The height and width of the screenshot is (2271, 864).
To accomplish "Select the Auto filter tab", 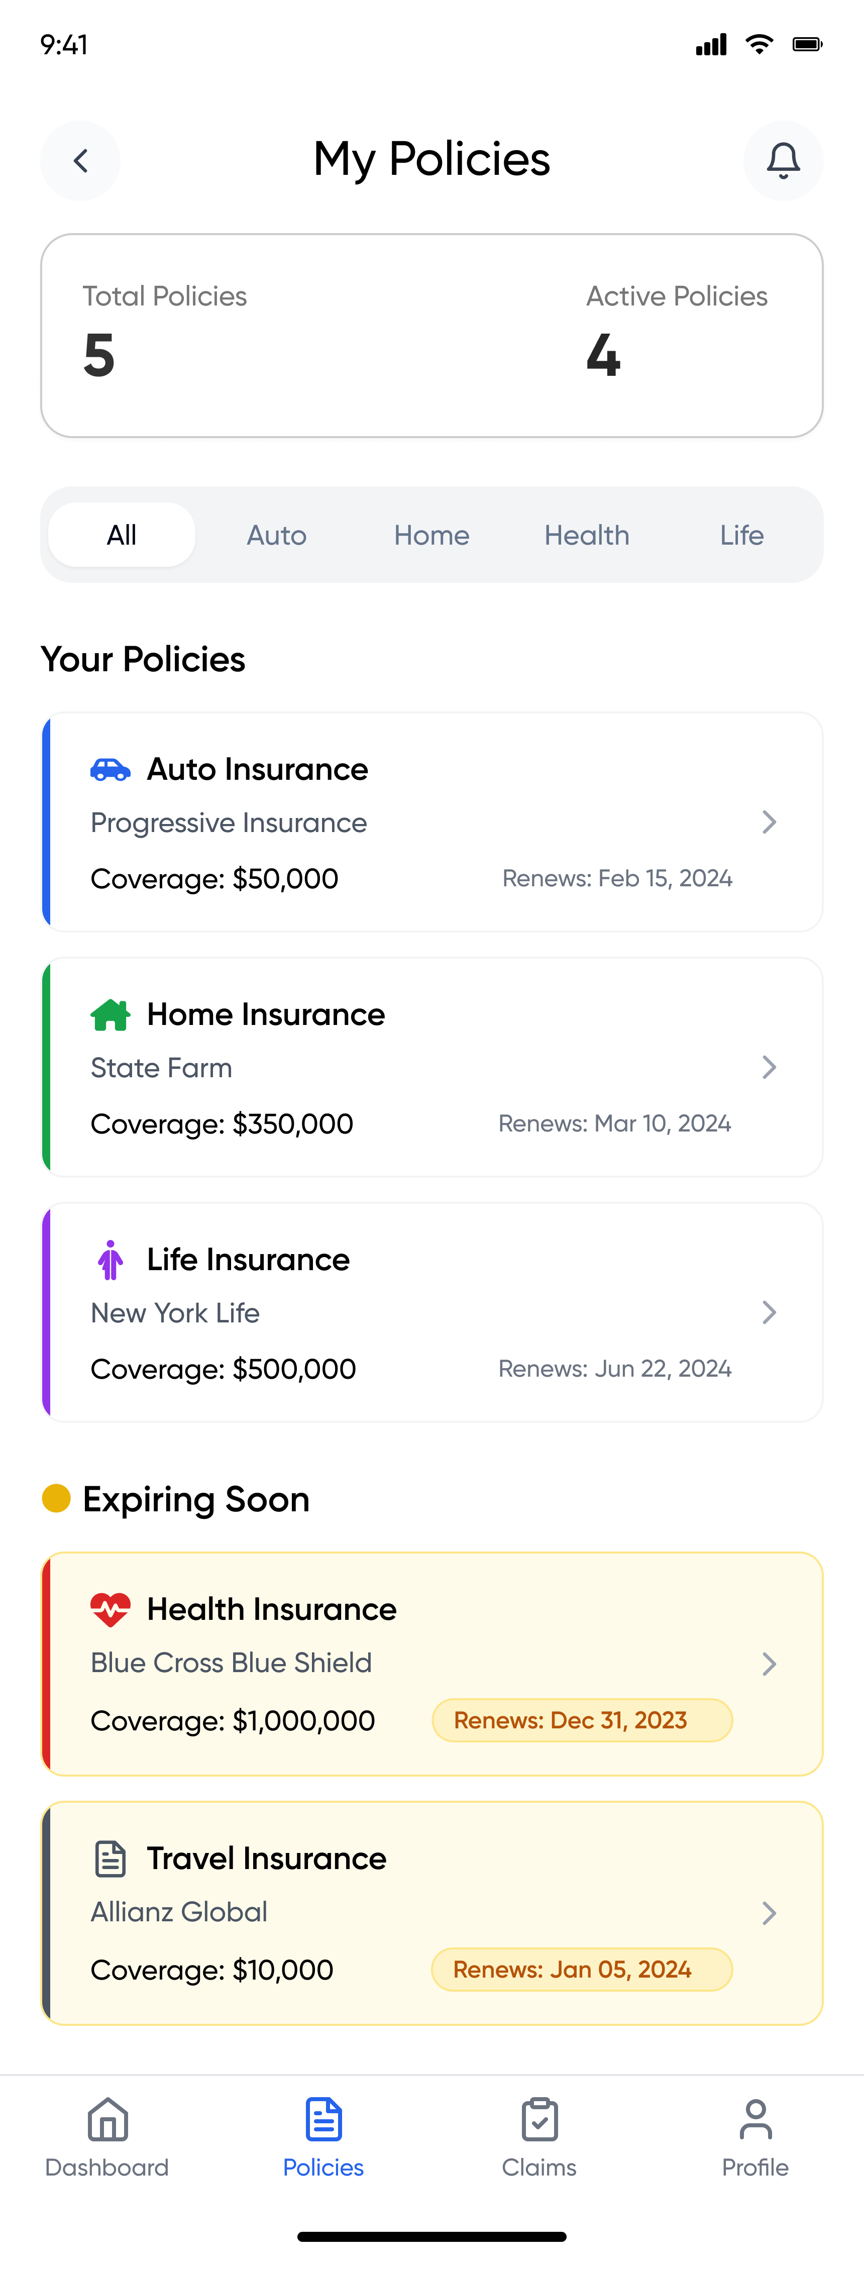I will (x=277, y=535).
